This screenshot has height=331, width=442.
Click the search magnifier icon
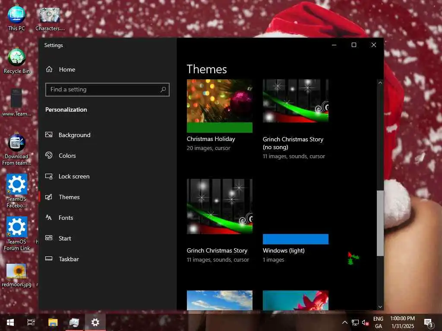point(163,90)
